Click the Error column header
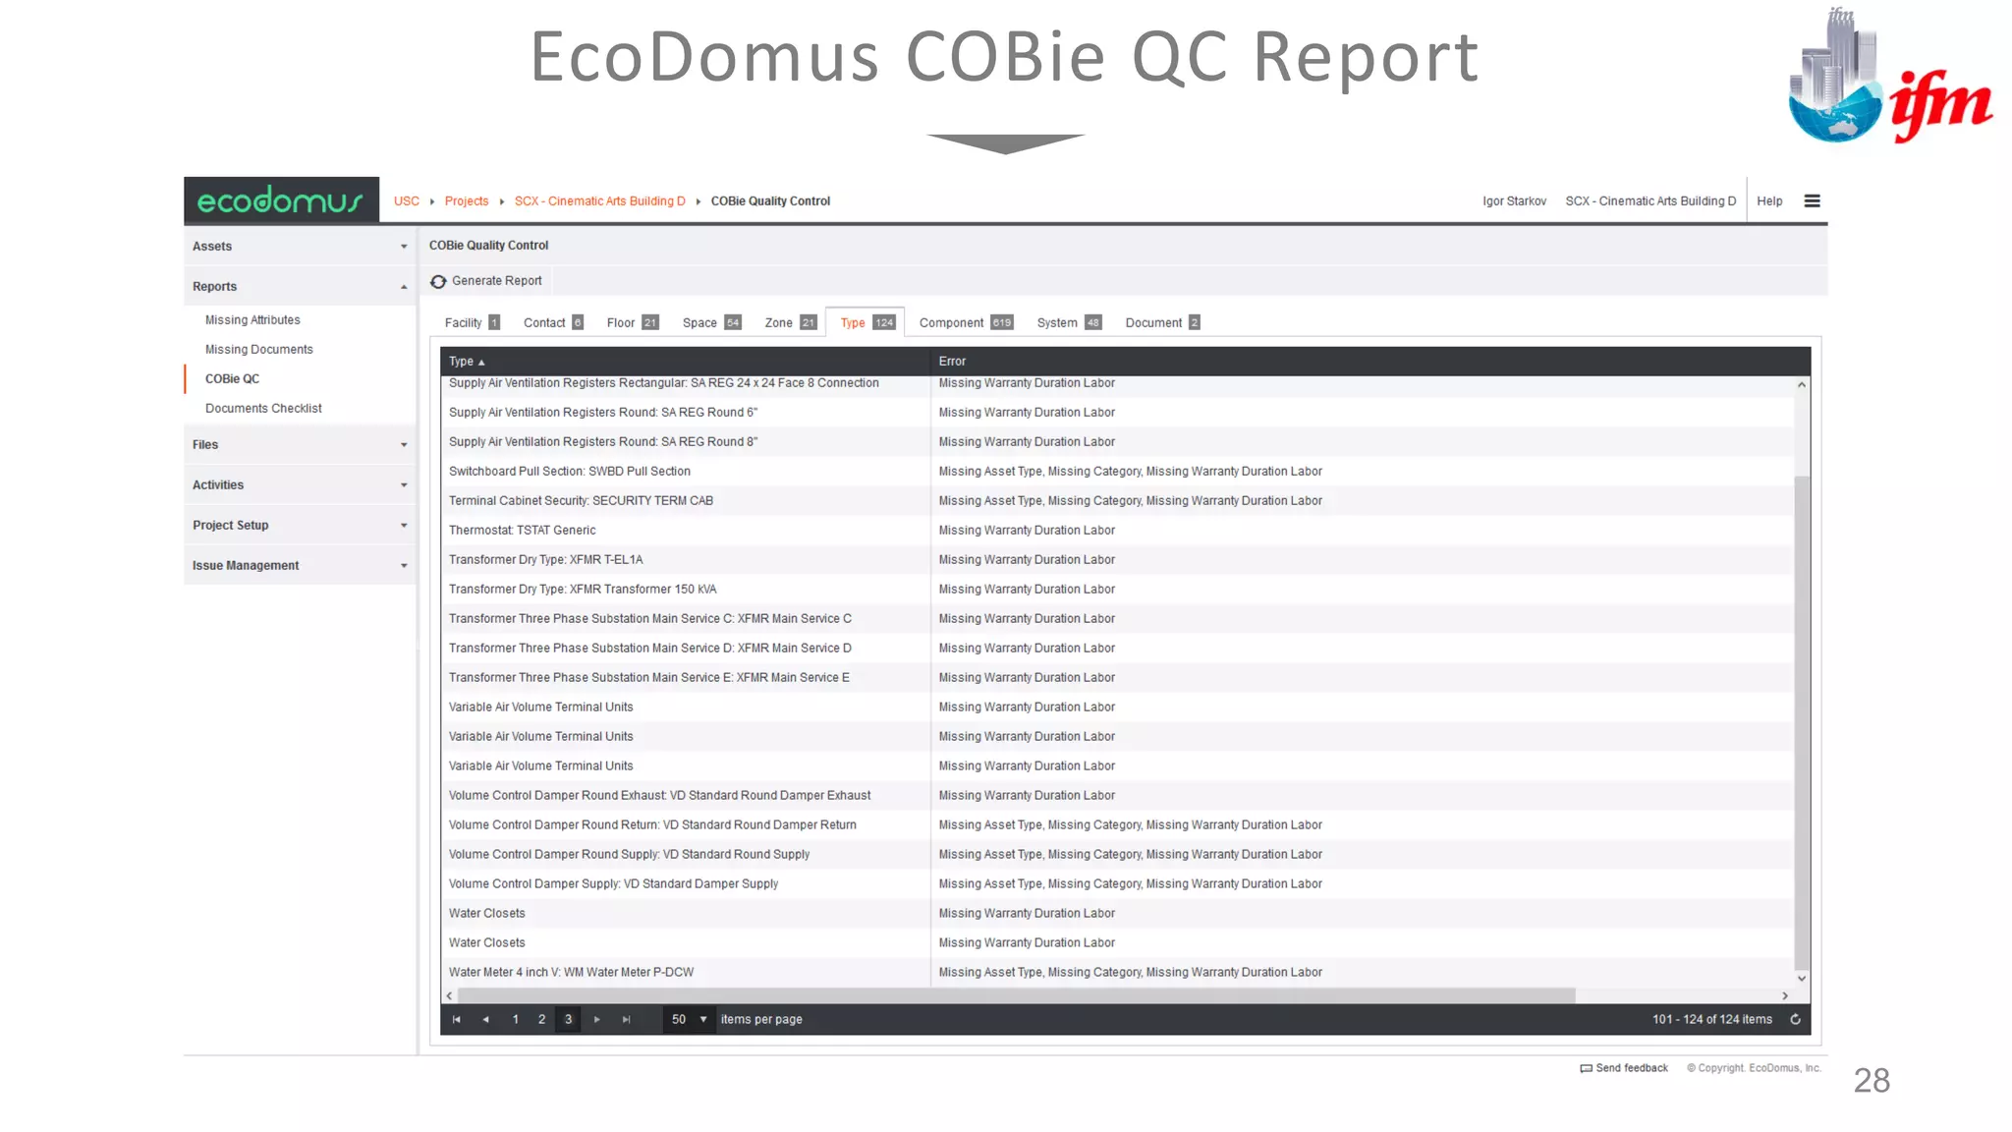 1369,362
